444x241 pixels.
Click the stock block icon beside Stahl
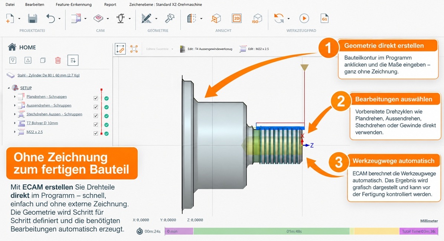(10, 75)
